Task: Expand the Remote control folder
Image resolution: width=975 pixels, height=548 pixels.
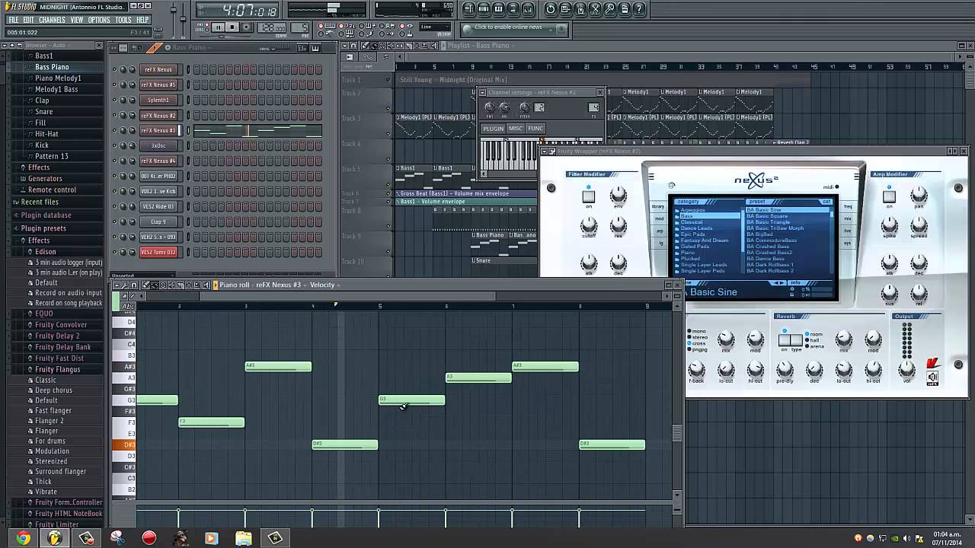Action: click(x=52, y=190)
